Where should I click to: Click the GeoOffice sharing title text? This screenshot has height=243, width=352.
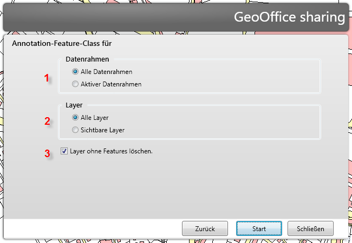pos(289,17)
